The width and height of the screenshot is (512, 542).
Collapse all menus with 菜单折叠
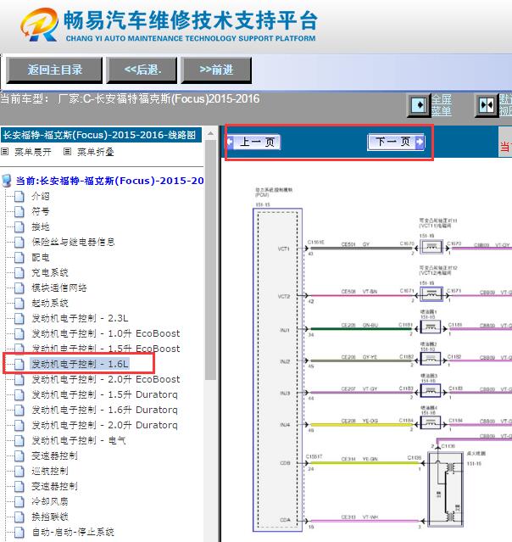point(96,152)
